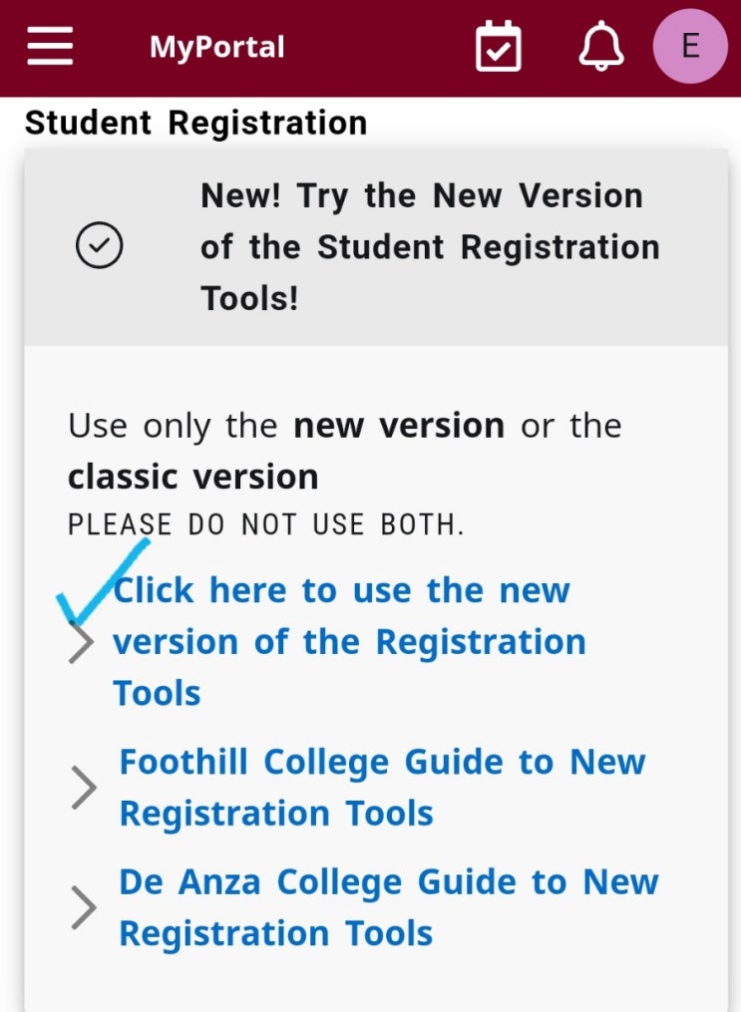The image size is (741, 1012).
Task: Click empty maroon header space right of MyPortal
Action: coord(379,47)
